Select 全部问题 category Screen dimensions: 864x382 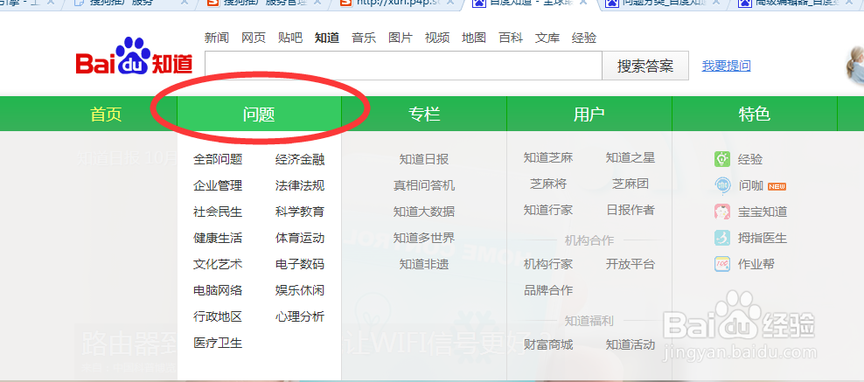pos(218,160)
